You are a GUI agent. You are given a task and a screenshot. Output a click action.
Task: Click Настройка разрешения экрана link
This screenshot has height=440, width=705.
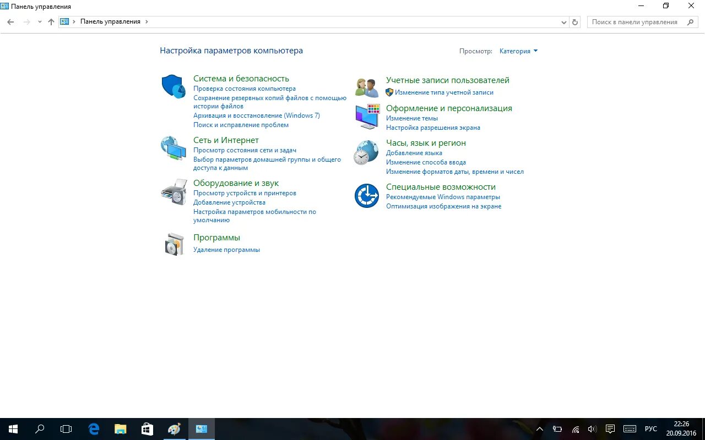pyautogui.click(x=433, y=128)
